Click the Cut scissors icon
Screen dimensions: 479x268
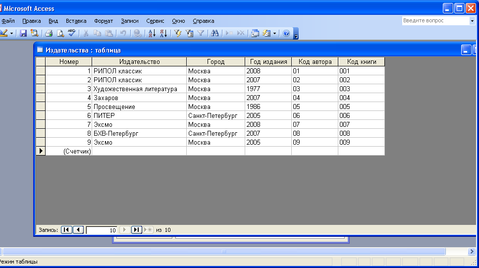(x=86, y=33)
